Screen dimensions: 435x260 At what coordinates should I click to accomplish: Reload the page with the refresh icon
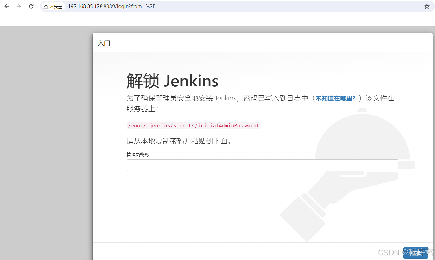click(x=31, y=6)
